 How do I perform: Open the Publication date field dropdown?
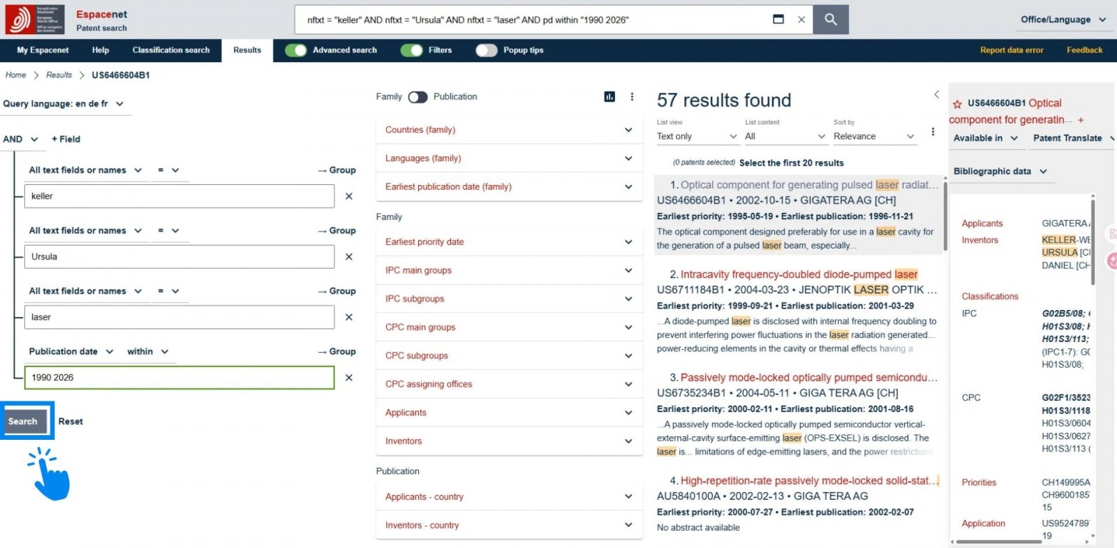tap(71, 352)
